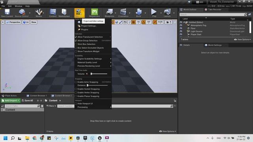253x142 pixels.
Task: Open the Content Browser Filters dropdown
Action: click(51, 106)
